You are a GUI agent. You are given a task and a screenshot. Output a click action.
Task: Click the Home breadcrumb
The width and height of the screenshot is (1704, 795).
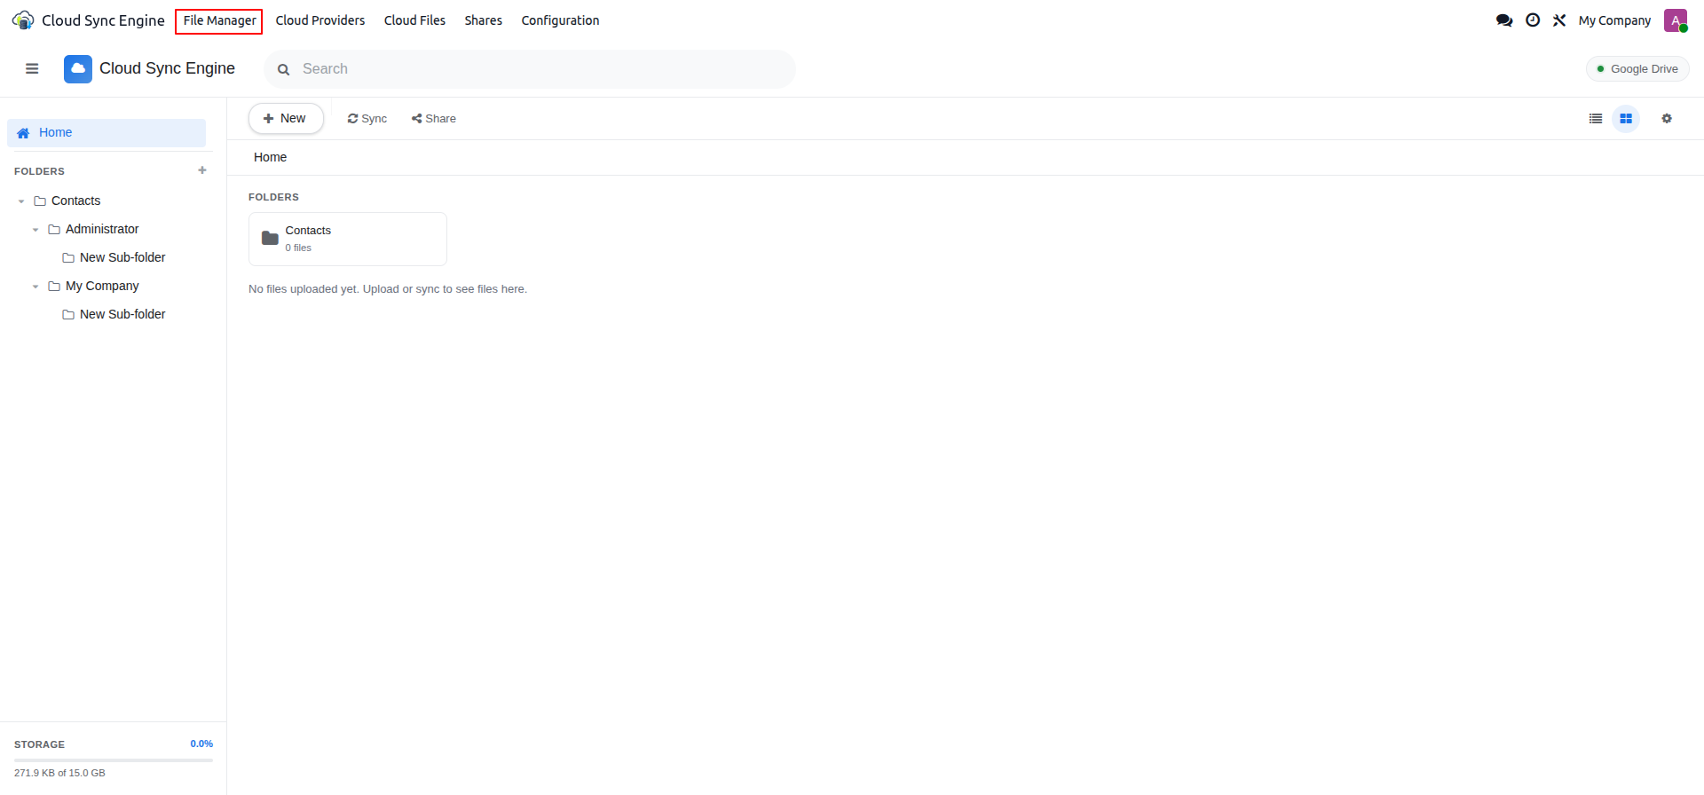270,157
